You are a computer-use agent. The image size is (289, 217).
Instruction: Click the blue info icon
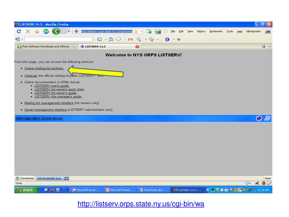point(167,39)
